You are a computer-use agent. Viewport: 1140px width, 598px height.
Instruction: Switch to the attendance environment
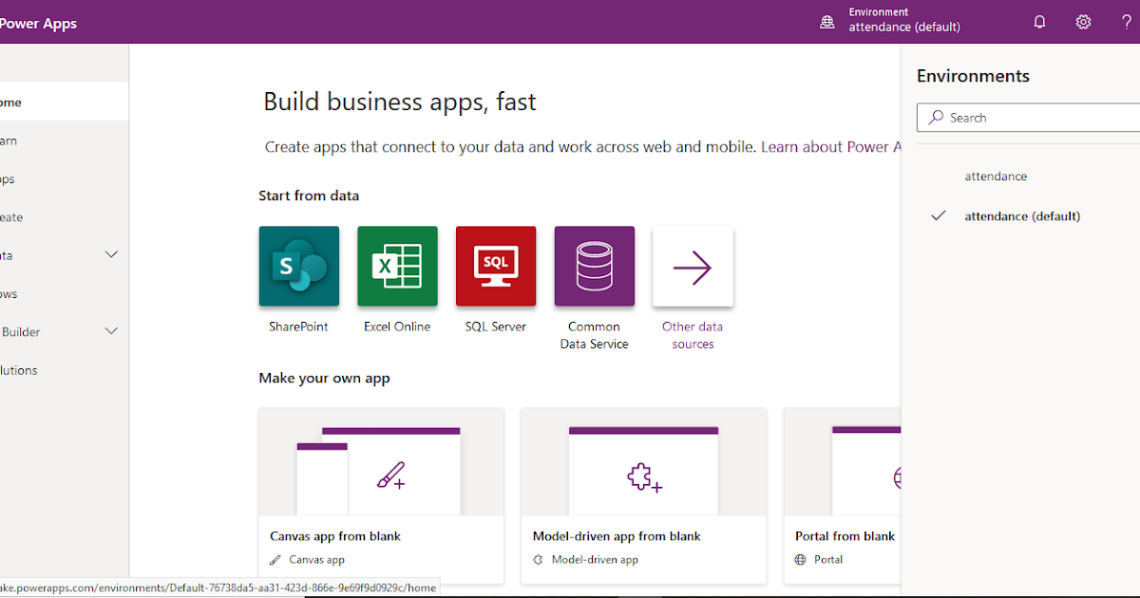[996, 176]
